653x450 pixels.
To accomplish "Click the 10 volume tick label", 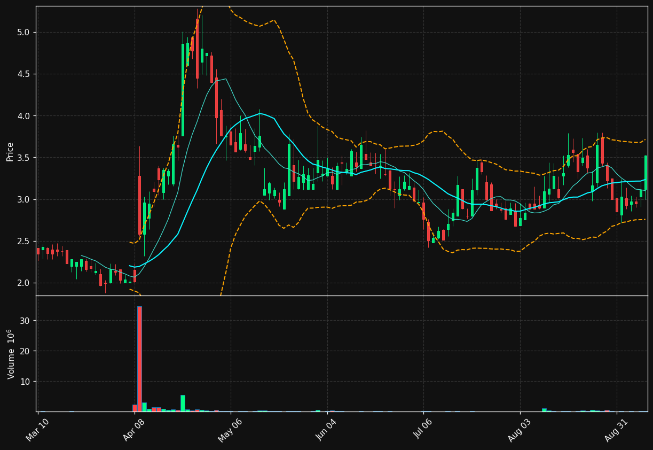I will click(26, 382).
